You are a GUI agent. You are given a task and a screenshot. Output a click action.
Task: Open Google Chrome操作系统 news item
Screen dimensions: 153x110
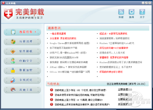[x=70, y=43]
